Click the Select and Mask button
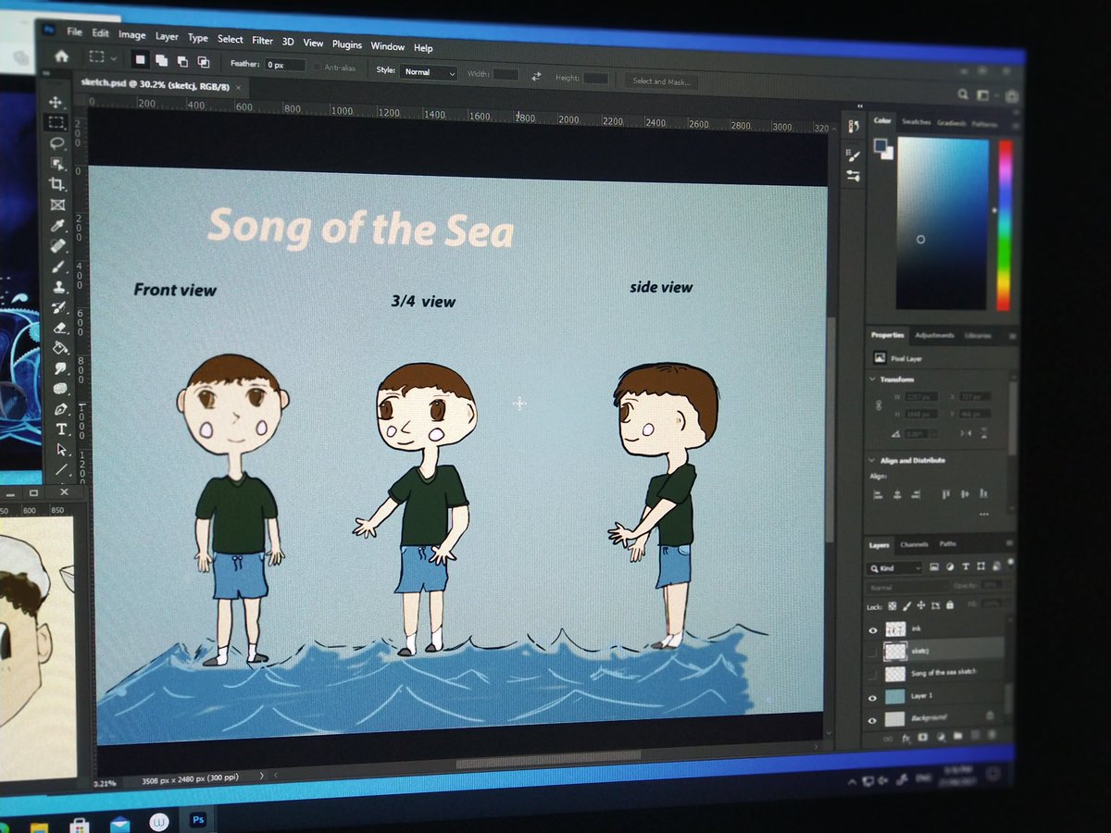Screen dimensions: 1111x833 click(x=661, y=81)
